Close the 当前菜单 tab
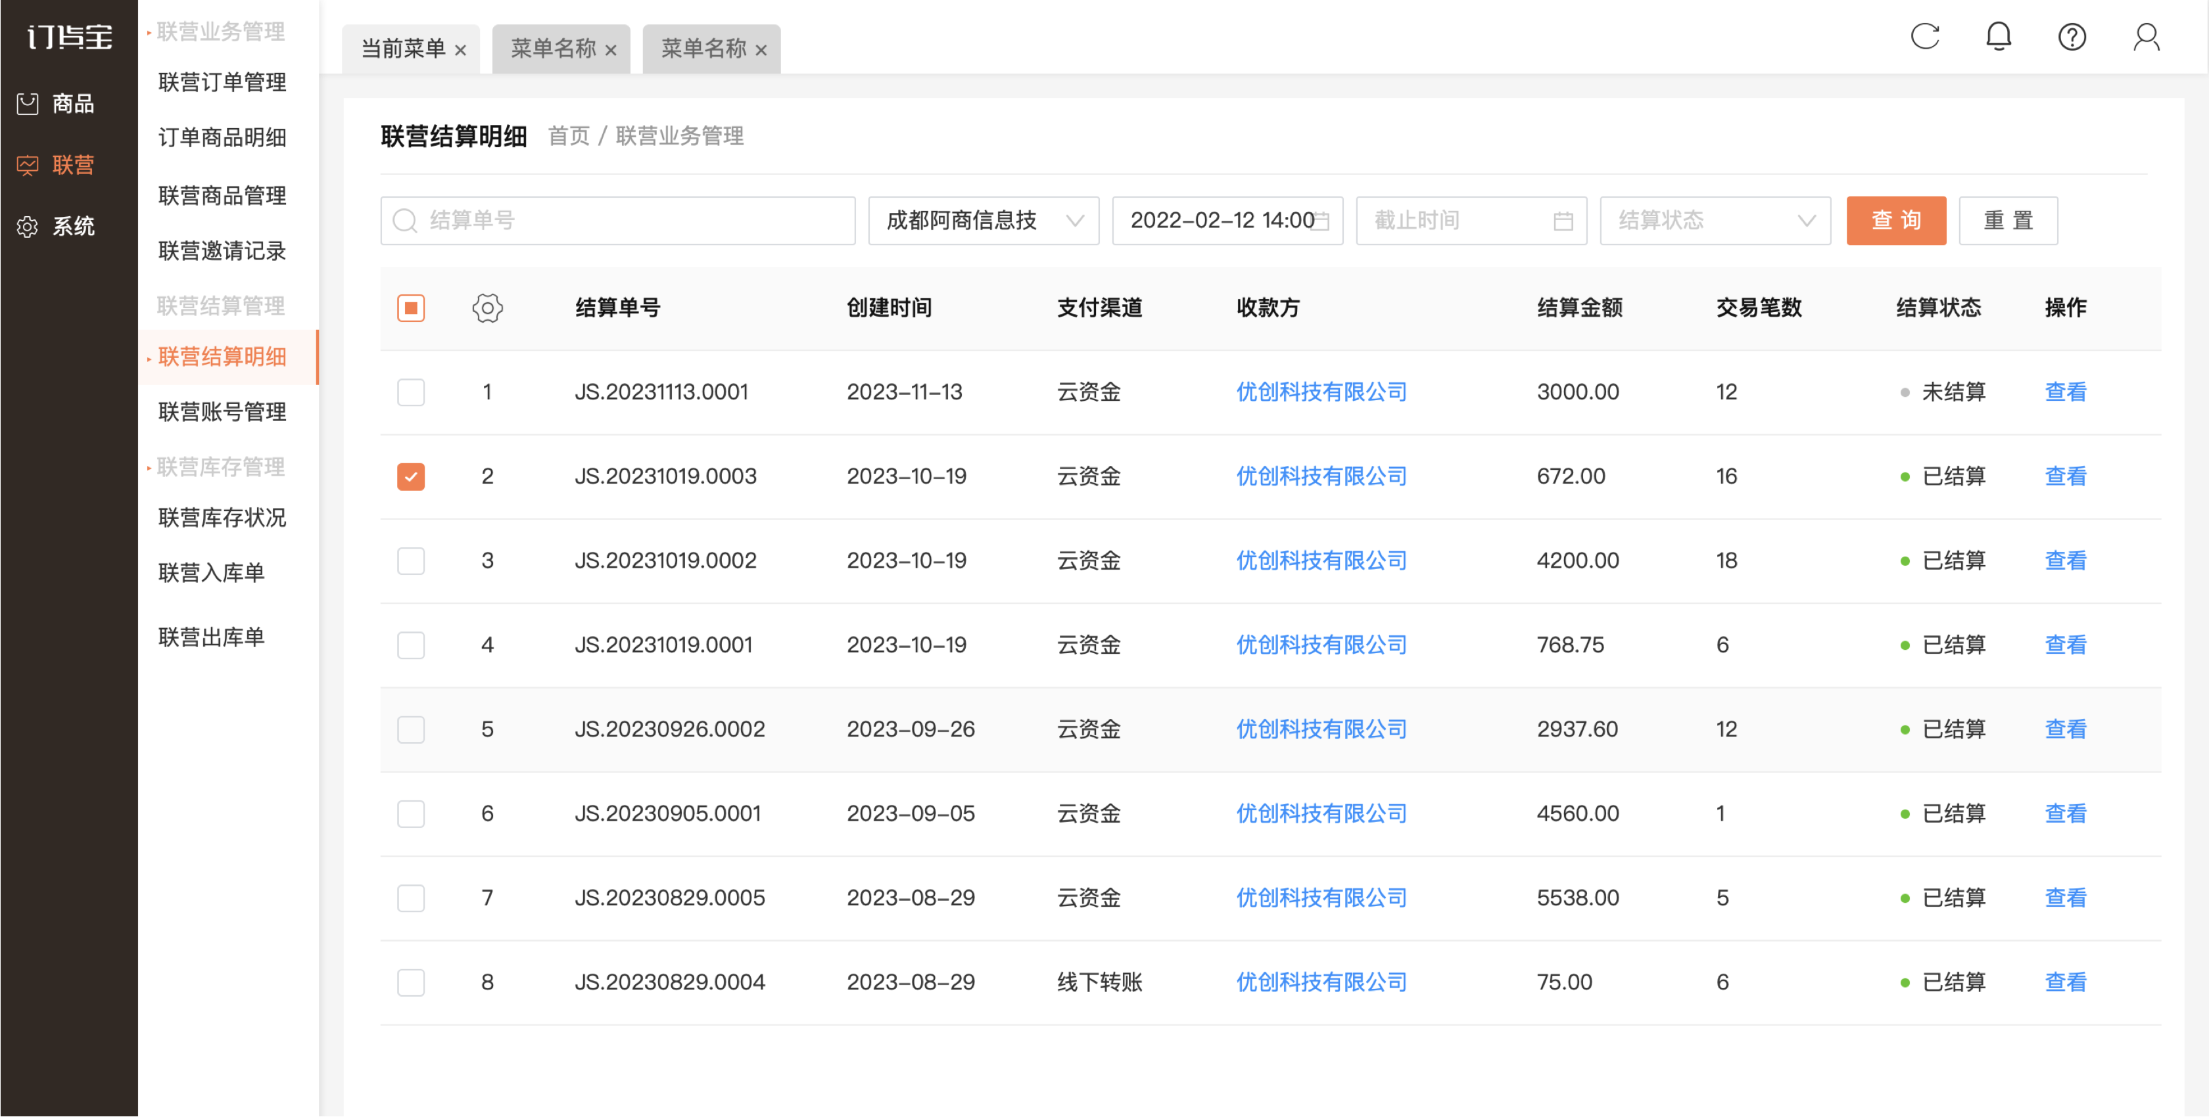The image size is (2209, 1117). [x=460, y=51]
